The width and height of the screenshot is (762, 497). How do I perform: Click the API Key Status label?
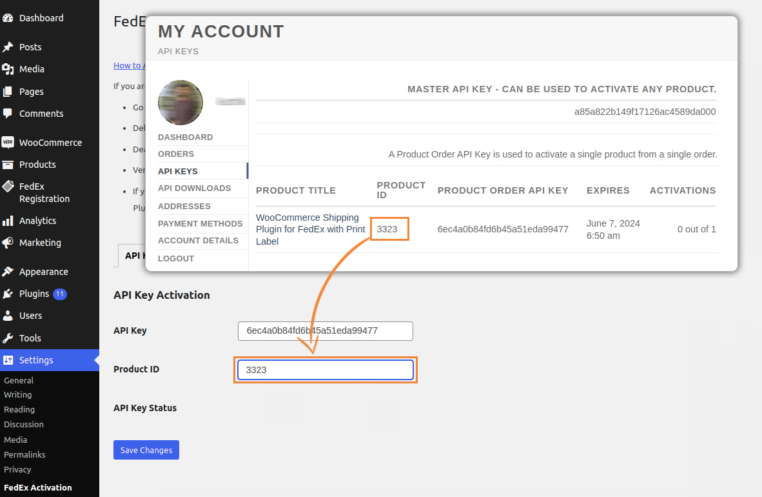[x=145, y=408]
